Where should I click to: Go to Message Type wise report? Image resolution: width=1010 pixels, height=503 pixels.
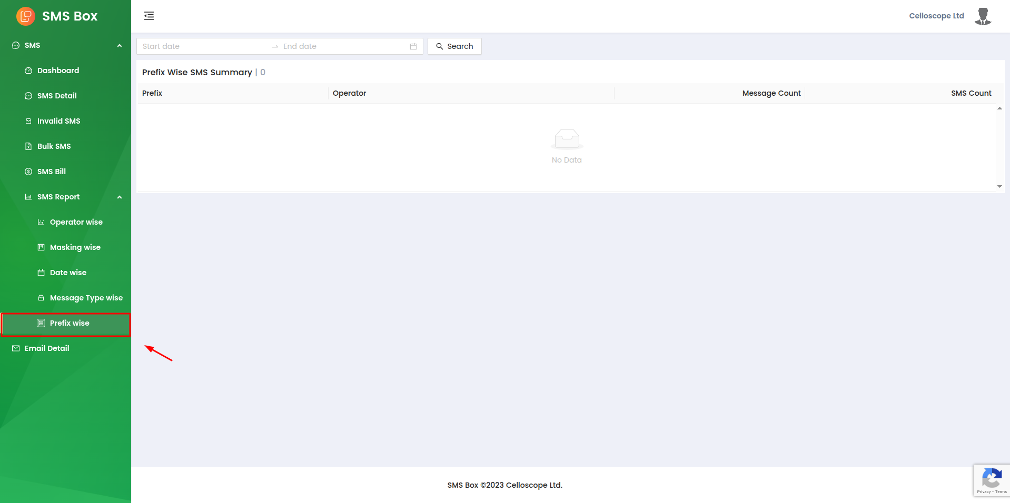[x=86, y=298]
